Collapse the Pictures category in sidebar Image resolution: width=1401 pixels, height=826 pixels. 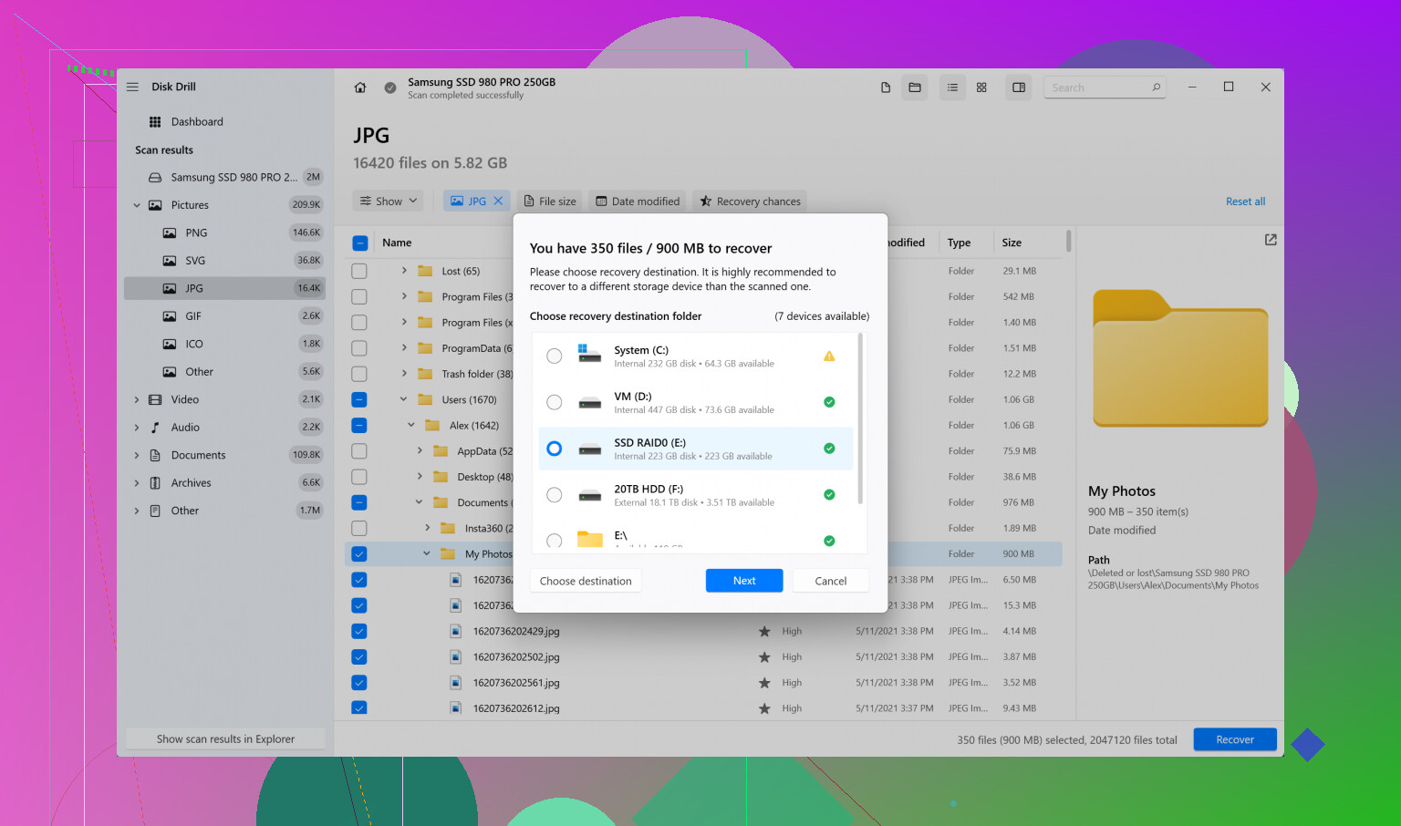137,205
